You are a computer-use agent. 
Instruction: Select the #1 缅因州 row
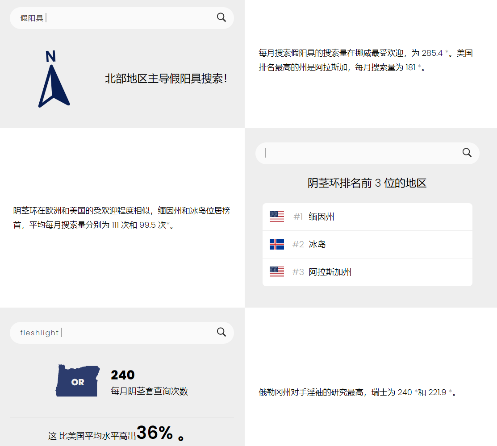[368, 217]
